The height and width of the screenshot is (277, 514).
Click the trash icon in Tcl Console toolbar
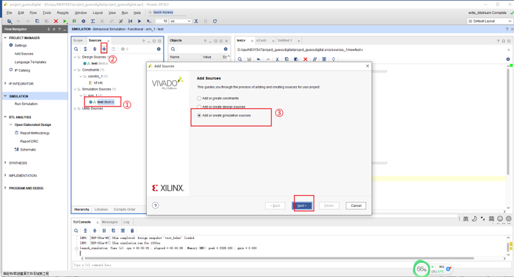point(132,231)
